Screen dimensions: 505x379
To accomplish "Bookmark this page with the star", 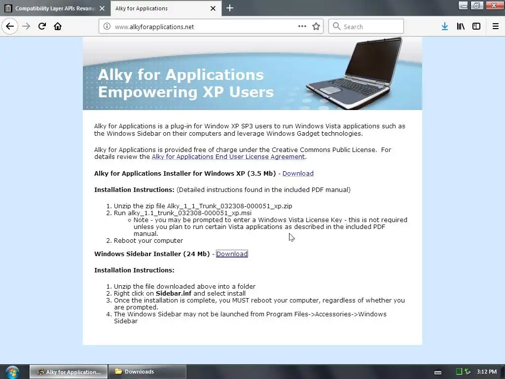I will tap(316, 27).
